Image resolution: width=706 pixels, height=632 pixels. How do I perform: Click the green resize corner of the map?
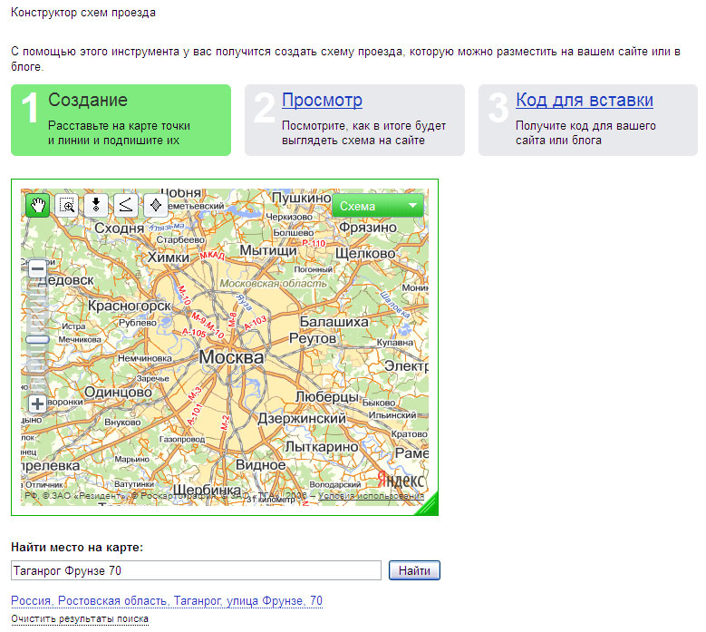(x=428, y=505)
